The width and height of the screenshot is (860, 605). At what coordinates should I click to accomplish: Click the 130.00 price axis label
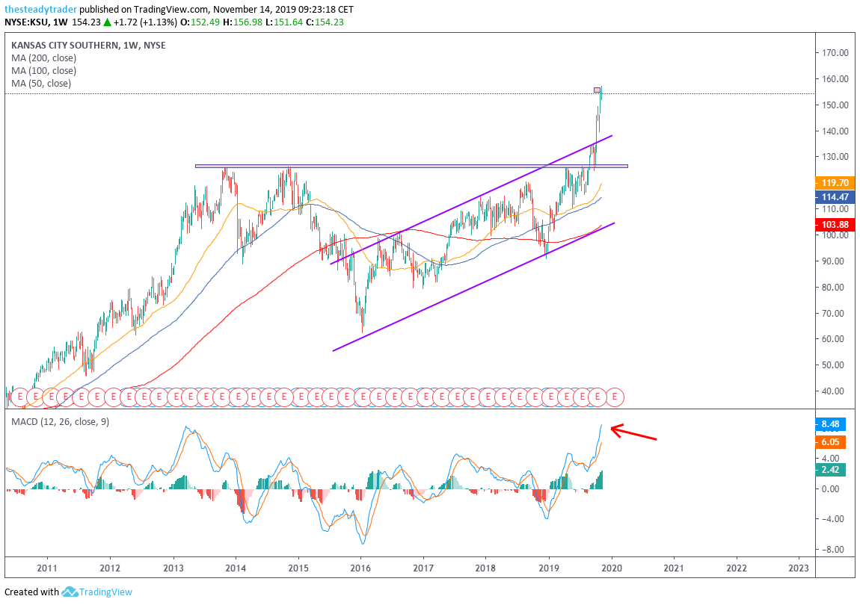tap(835, 157)
